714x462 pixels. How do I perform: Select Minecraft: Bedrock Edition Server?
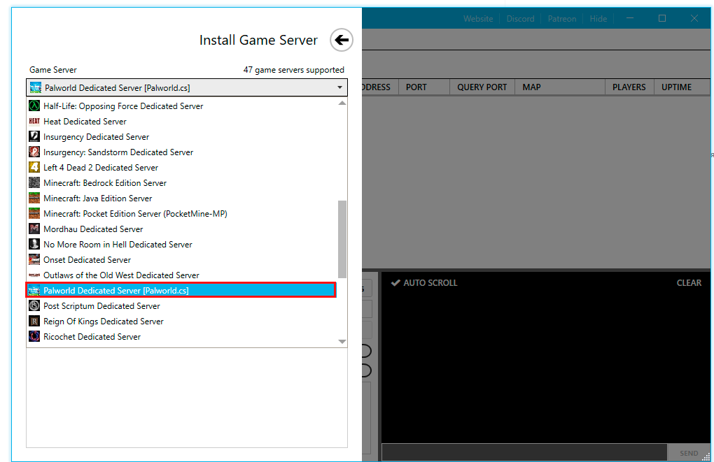[182, 183]
